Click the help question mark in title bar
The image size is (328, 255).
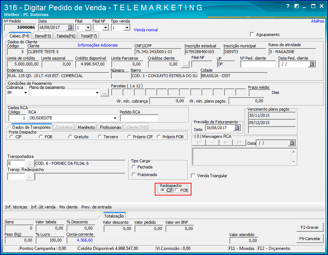(x=288, y=6)
